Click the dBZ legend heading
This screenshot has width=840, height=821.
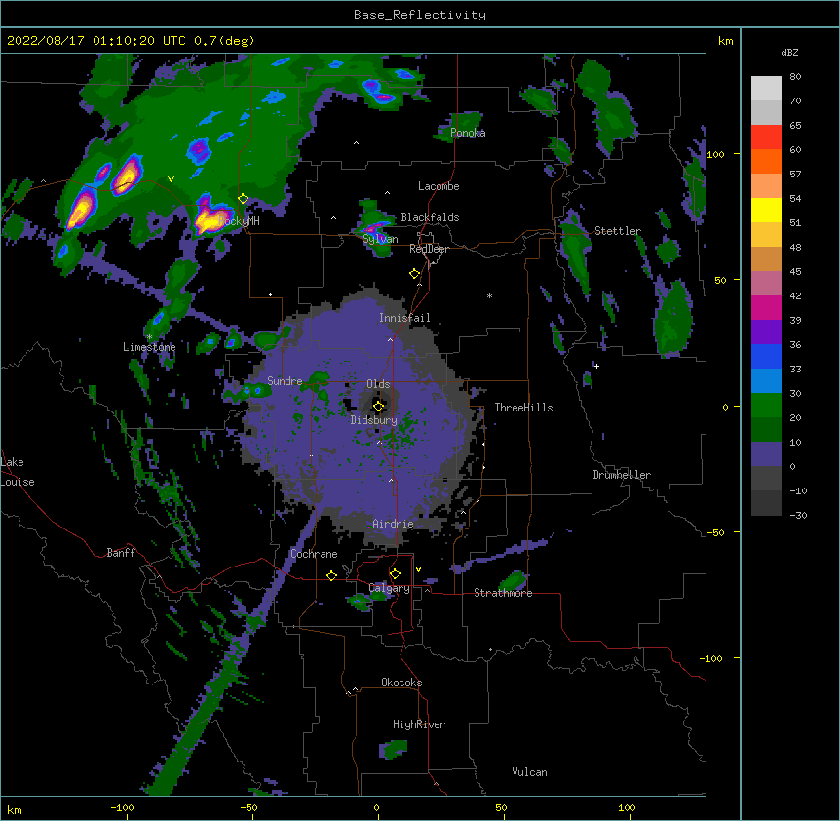coord(789,52)
